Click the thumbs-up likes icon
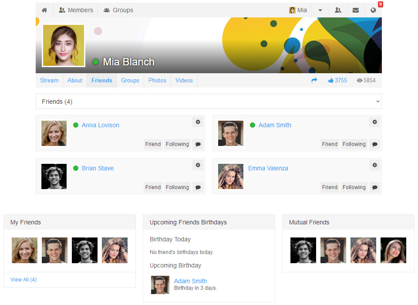The image size is (418, 305). click(330, 80)
